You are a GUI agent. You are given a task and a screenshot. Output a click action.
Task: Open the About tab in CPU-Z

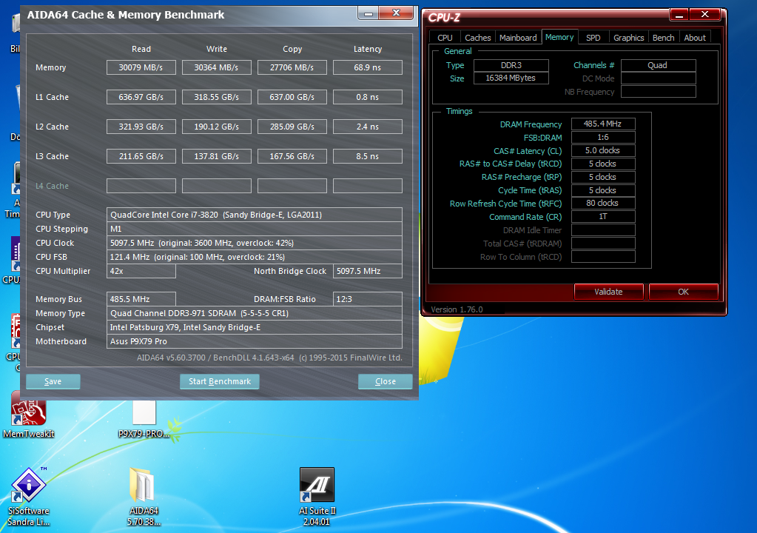pyautogui.click(x=695, y=38)
